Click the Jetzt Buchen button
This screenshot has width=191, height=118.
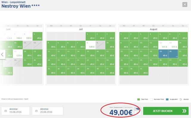pos(166,111)
